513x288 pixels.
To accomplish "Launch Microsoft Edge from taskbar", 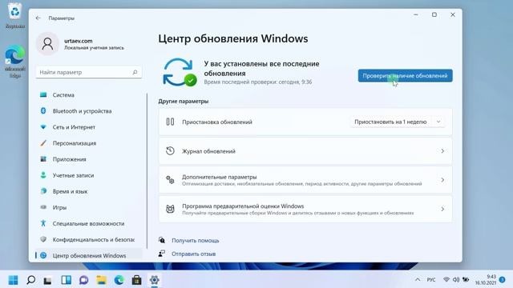I will [119, 280].
